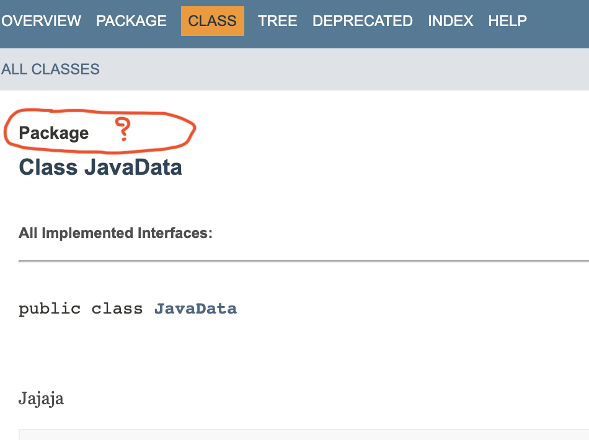This screenshot has height=440, width=589.
Task: Click the public class declaration text
Action: coord(81,308)
